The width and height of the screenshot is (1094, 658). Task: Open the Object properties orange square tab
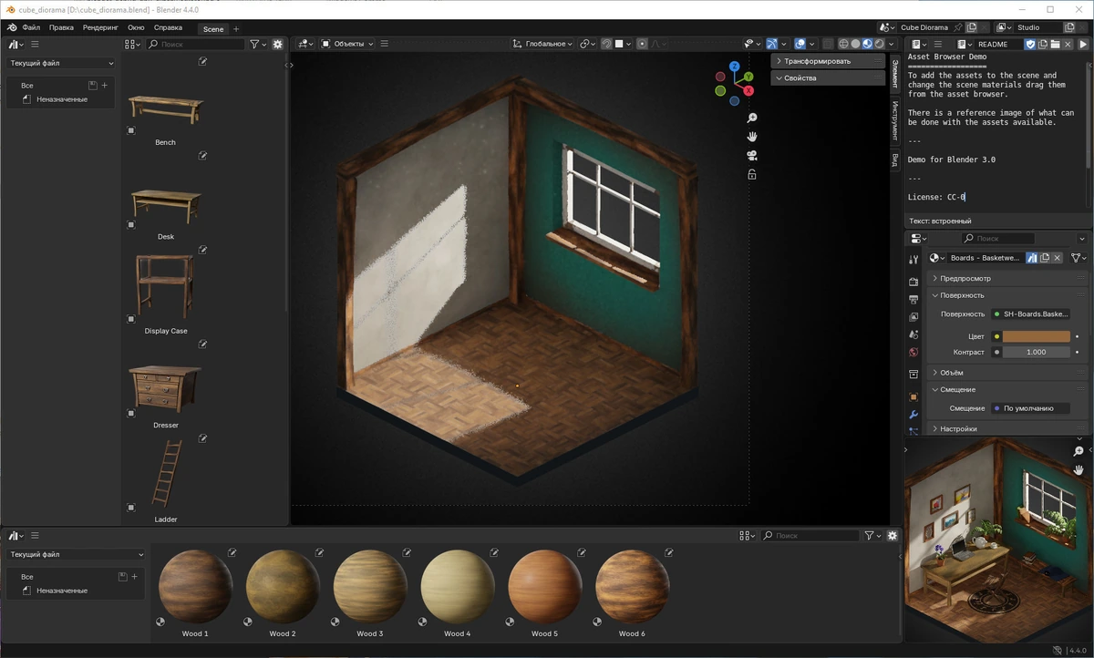(913, 397)
